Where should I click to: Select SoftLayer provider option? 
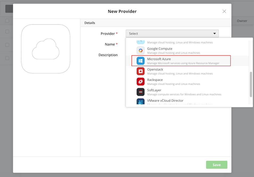pyautogui.click(x=187, y=92)
